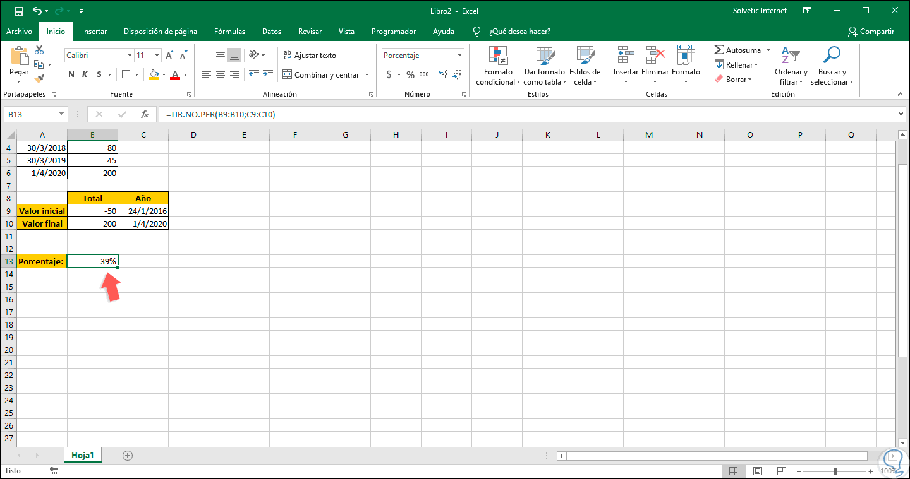Click the Save icon in quick access toolbar
Viewport: 910px width, 479px height.
(18, 11)
